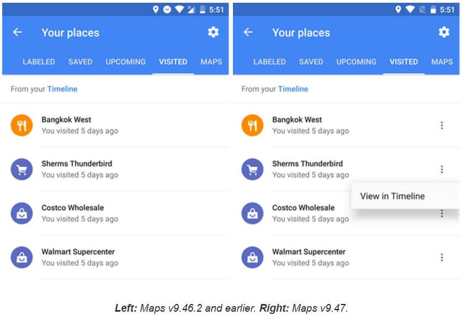Tap the back arrow in the left screenshot

point(18,33)
